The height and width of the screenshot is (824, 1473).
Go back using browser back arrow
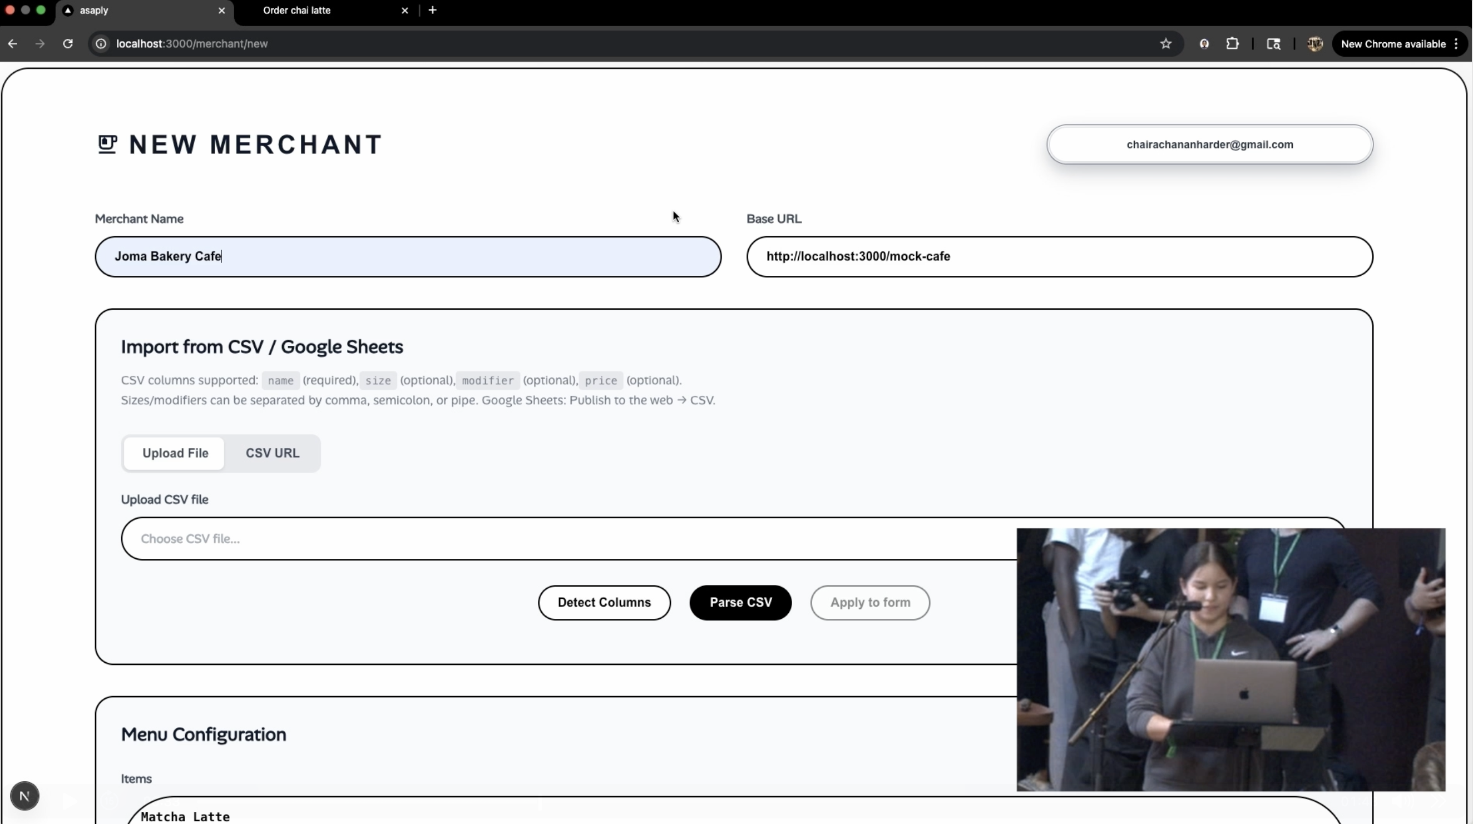[x=13, y=44]
